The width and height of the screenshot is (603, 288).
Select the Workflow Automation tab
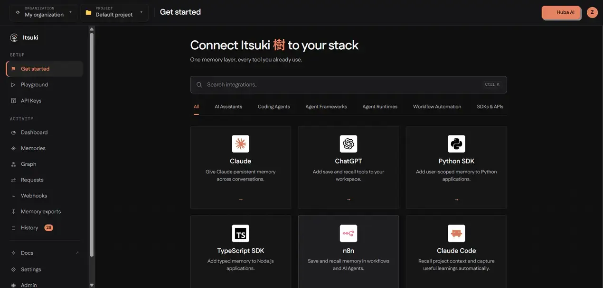[437, 107]
